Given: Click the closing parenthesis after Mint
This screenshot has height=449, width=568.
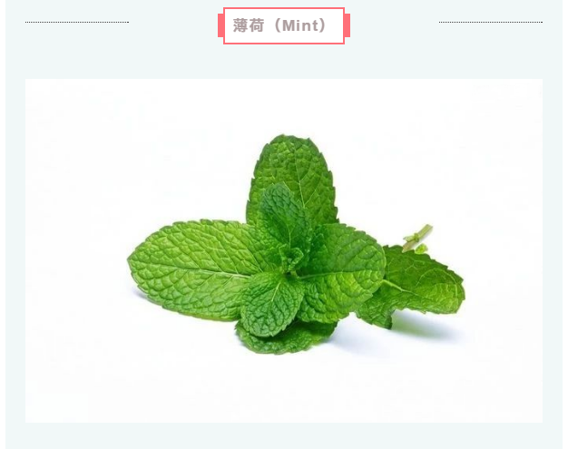Looking at the screenshot, I should (x=322, y=25).
